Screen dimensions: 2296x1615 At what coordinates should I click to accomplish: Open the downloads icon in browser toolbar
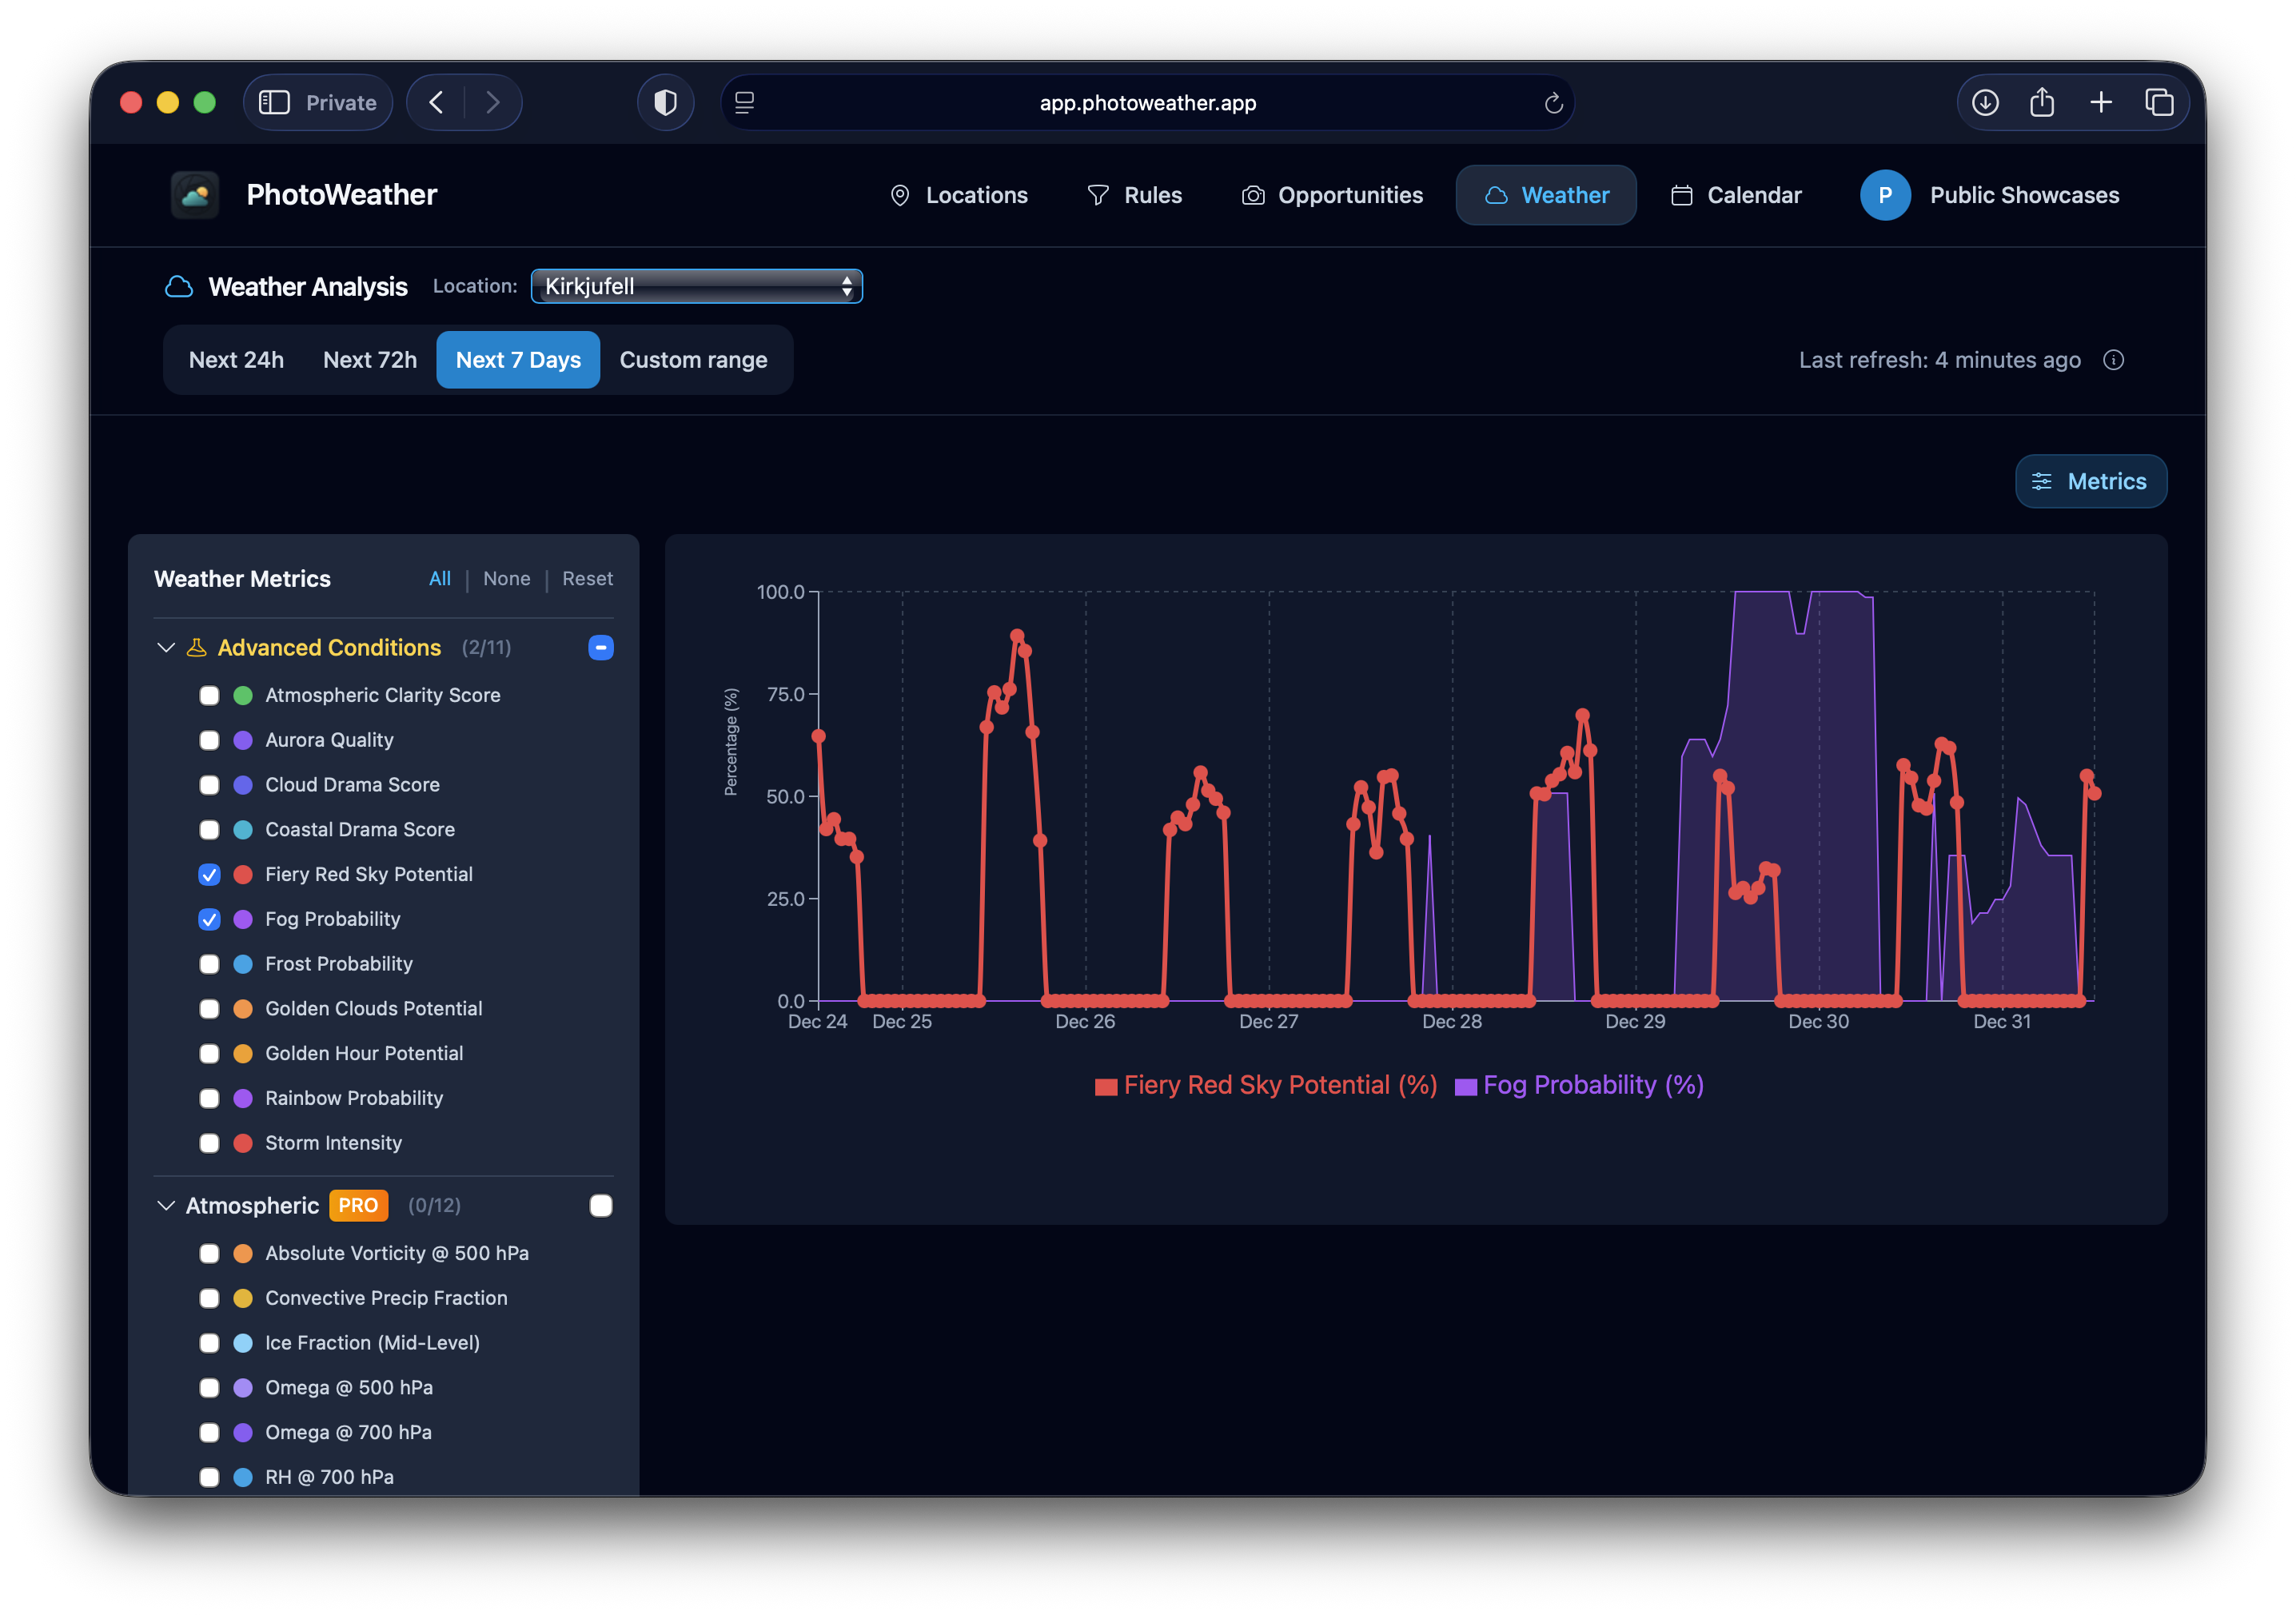(x=1985, y=102)
